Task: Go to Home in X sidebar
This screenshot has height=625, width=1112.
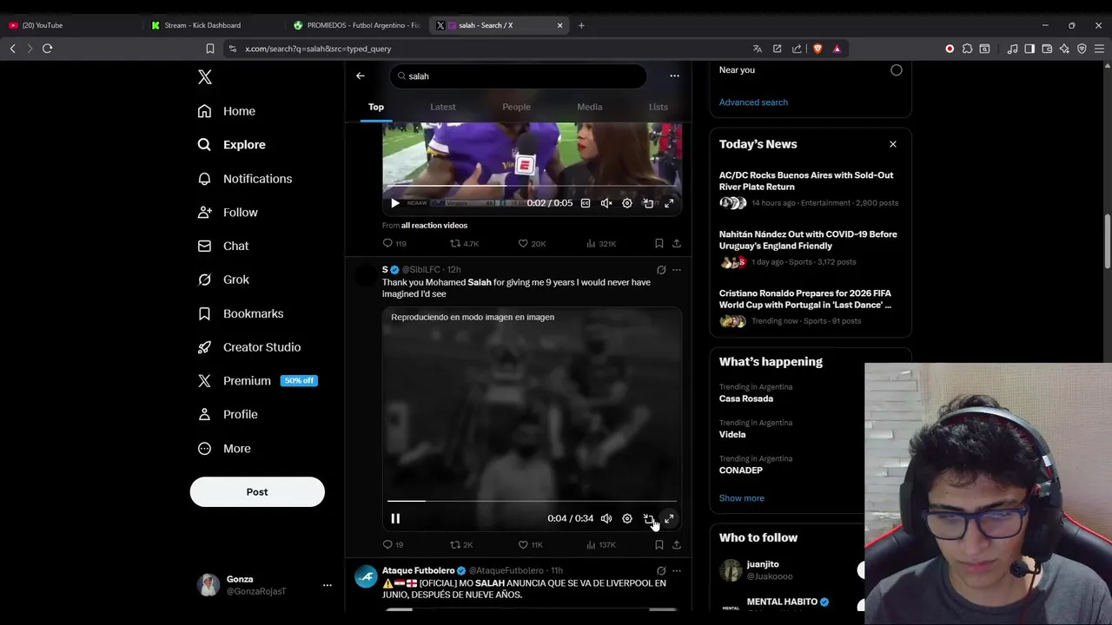Action: point(226,111)
